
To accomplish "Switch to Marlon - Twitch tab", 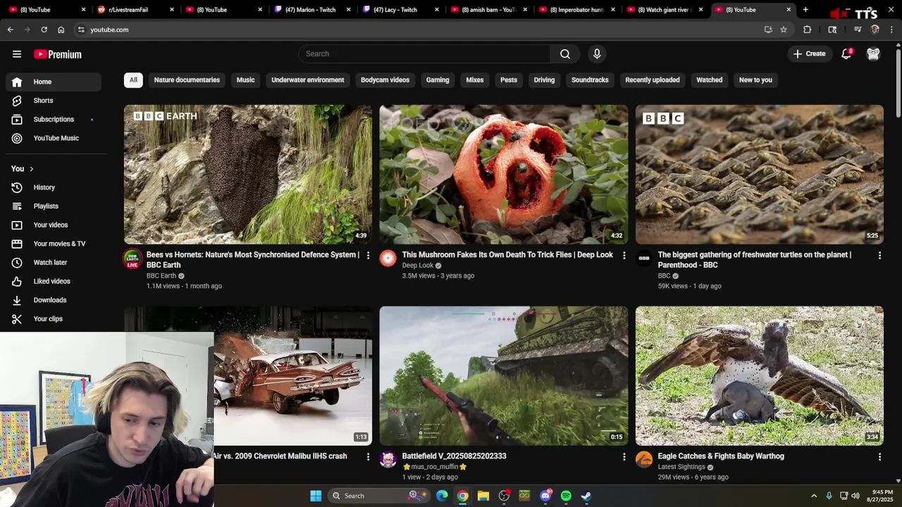I will [x=311, y=10].
